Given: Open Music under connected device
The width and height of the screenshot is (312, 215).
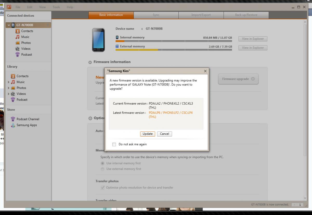Looking at the screenshot, I should point(25,37).
